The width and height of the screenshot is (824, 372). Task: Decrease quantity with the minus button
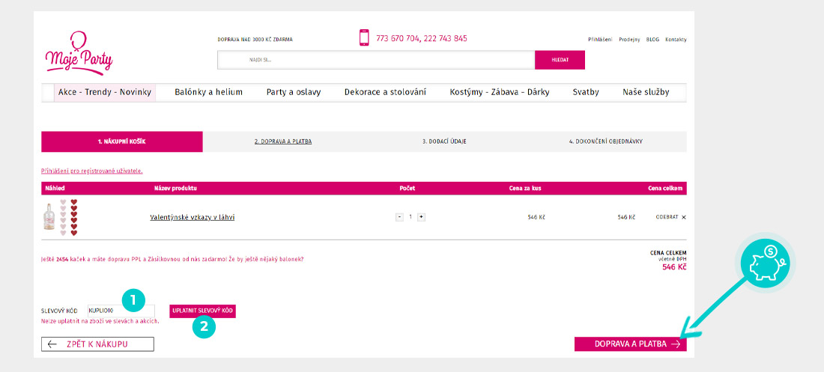[x=399, y=217]
